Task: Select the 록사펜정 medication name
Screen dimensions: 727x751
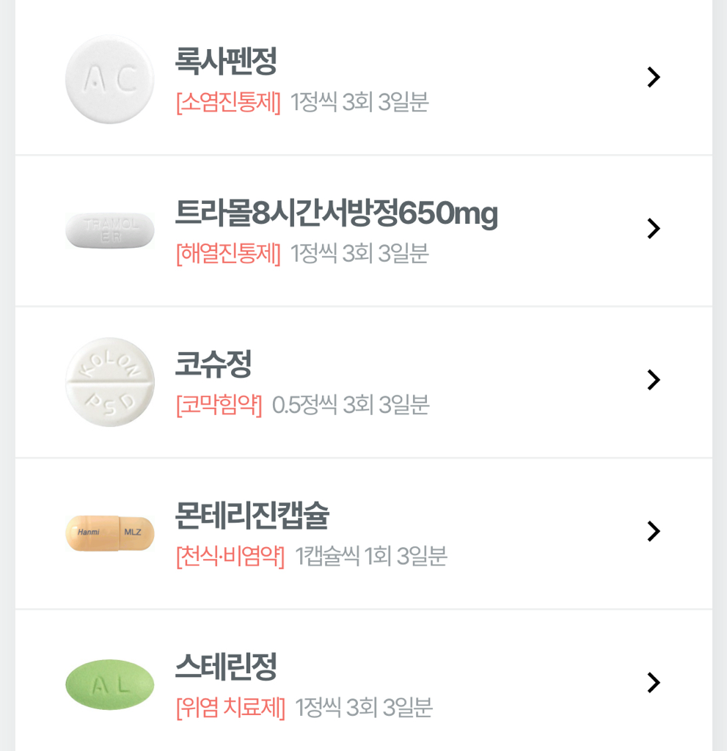Action: click(x=226, y=62)
